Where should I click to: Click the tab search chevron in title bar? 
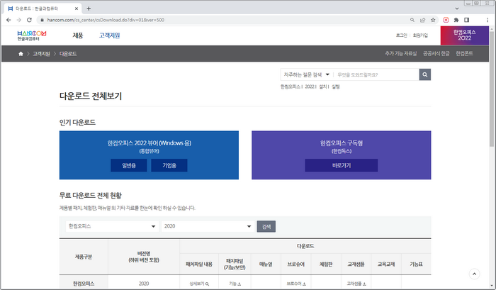click(457, 9)
